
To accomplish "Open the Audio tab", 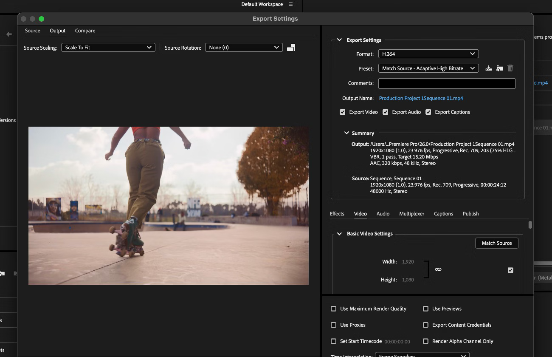I will [383, 214].
